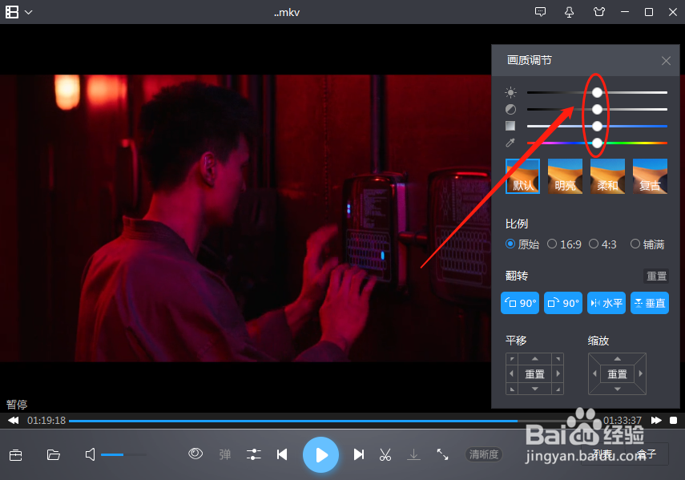Pan video to bottom-right corner in 平移 pad
The height and width of the screenshot is (480, 685).
coord(558,389)
